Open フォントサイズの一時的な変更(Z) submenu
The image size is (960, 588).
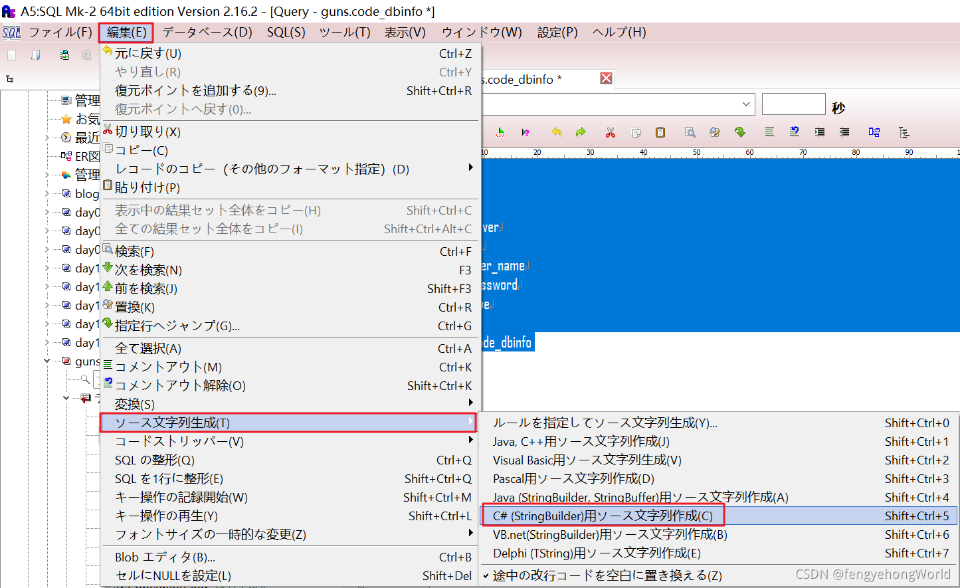tap(290, 534)
